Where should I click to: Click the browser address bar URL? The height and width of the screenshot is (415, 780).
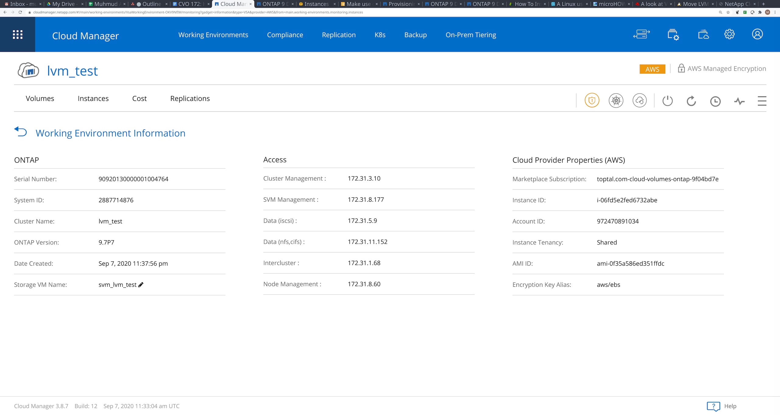pyautogui.click(x=198, y=12)
